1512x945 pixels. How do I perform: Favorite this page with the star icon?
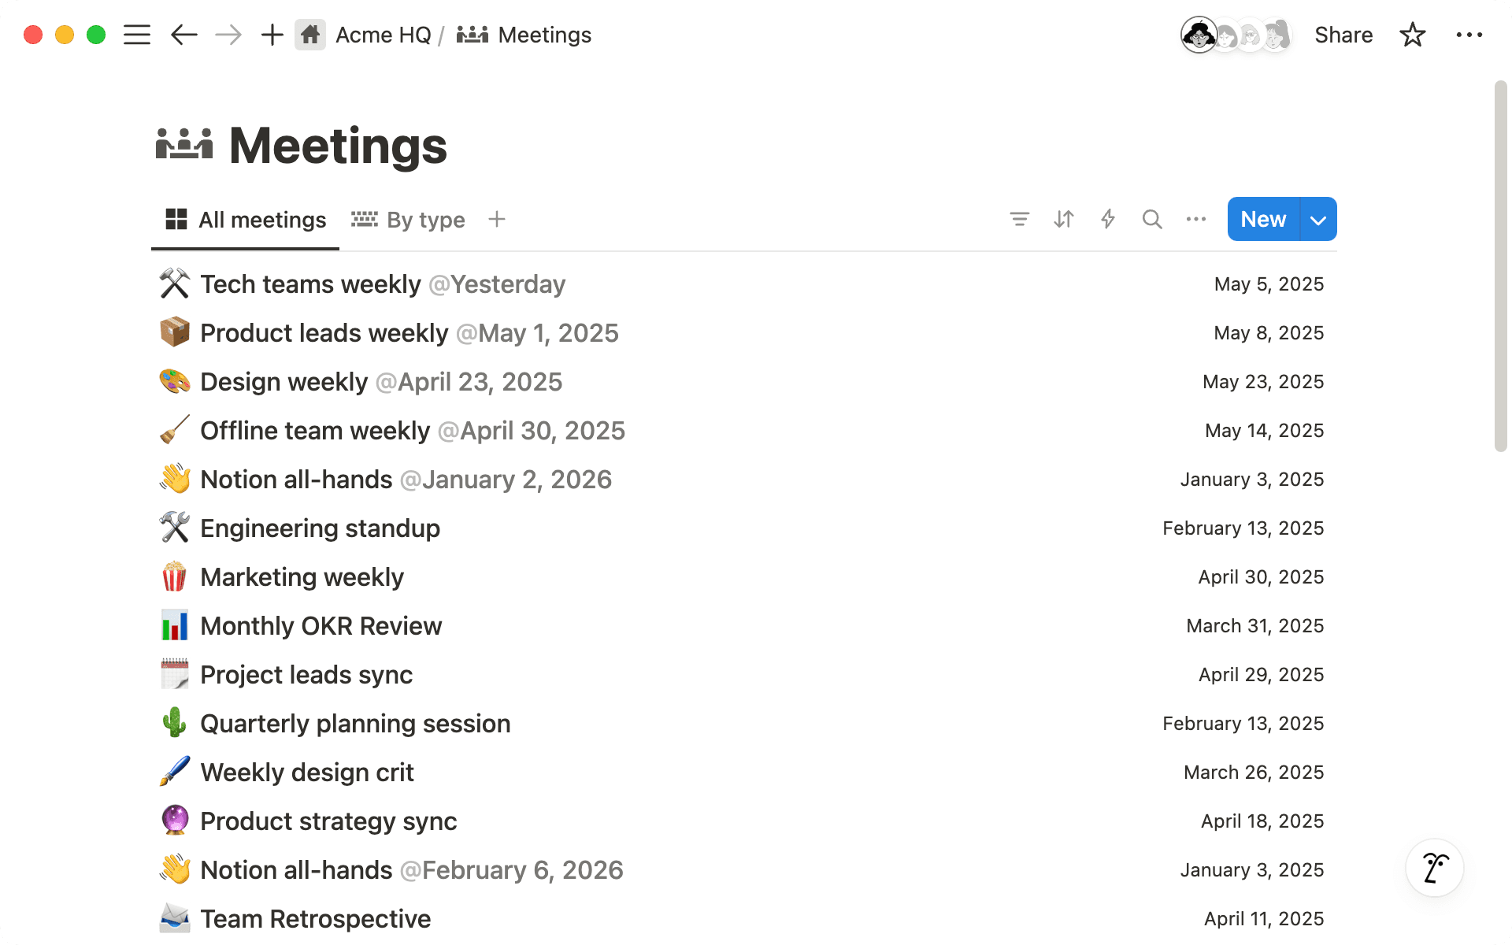[1412, 35]
